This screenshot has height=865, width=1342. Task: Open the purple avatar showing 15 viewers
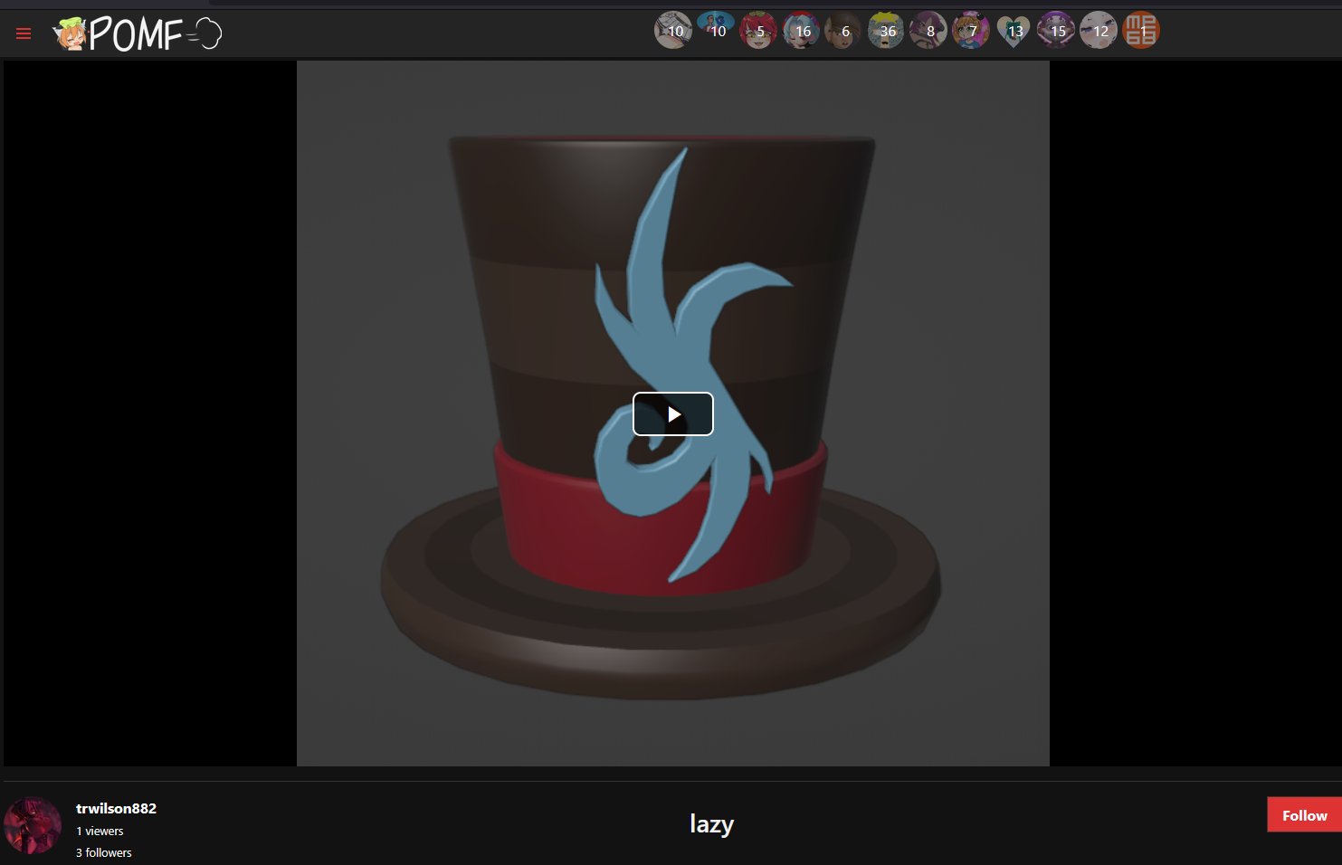pyautogui.click(x=1055, y=31)
